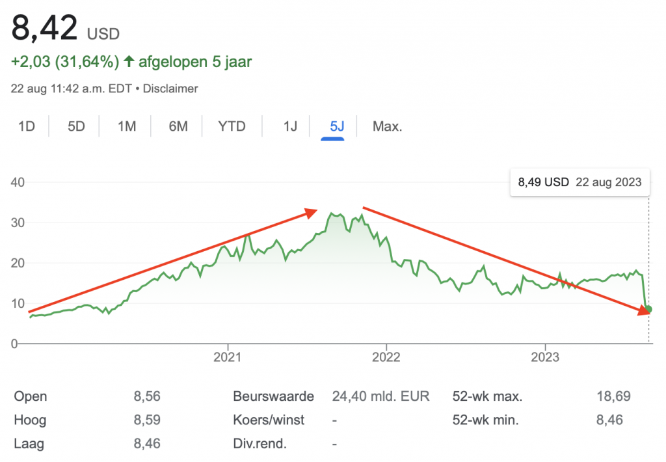Click the 2021 label on x-axis
Screen dimensions: 666x462
228,357
